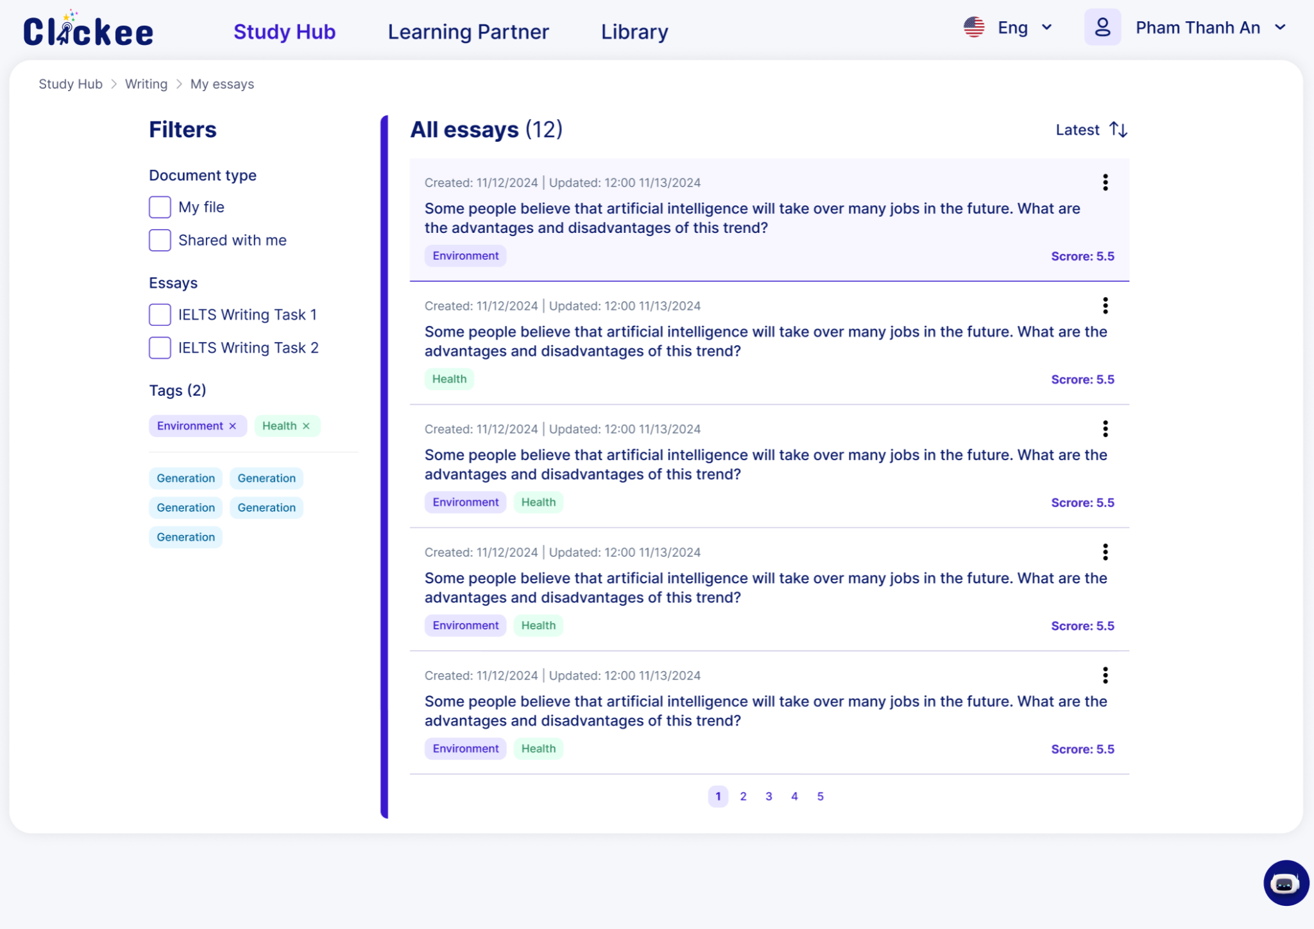Go to Study Hub in the breadcrumb
The width and height of the screenshot is (1314, 929).
[71, 84]
